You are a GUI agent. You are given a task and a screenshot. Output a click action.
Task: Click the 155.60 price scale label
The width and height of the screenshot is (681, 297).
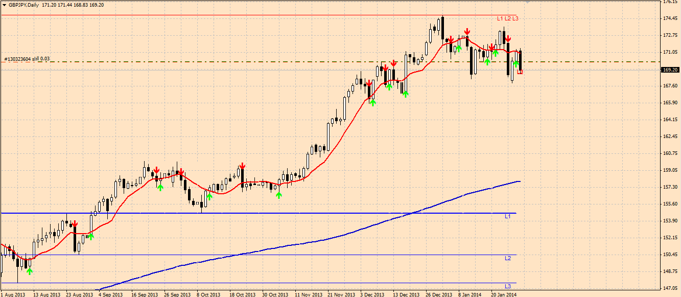coord(670,204)
